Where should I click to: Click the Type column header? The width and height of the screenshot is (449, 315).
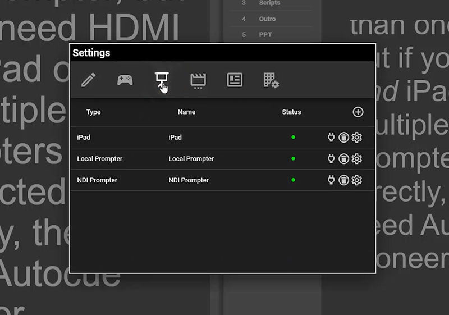pyautogui.click(x=93, y=112)
